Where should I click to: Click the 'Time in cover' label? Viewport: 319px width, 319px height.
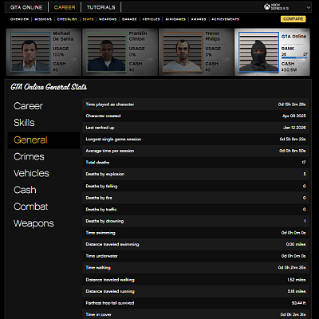point(98,314)
